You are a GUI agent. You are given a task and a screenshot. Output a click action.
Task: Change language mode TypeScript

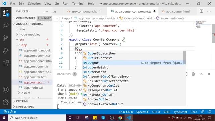pos(180,112)
